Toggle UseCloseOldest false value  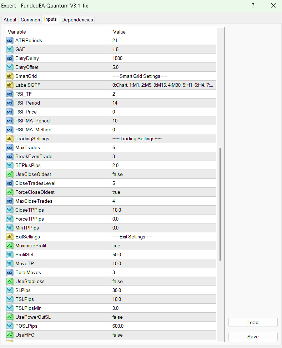pyautogui.click(x=163, y=174)
